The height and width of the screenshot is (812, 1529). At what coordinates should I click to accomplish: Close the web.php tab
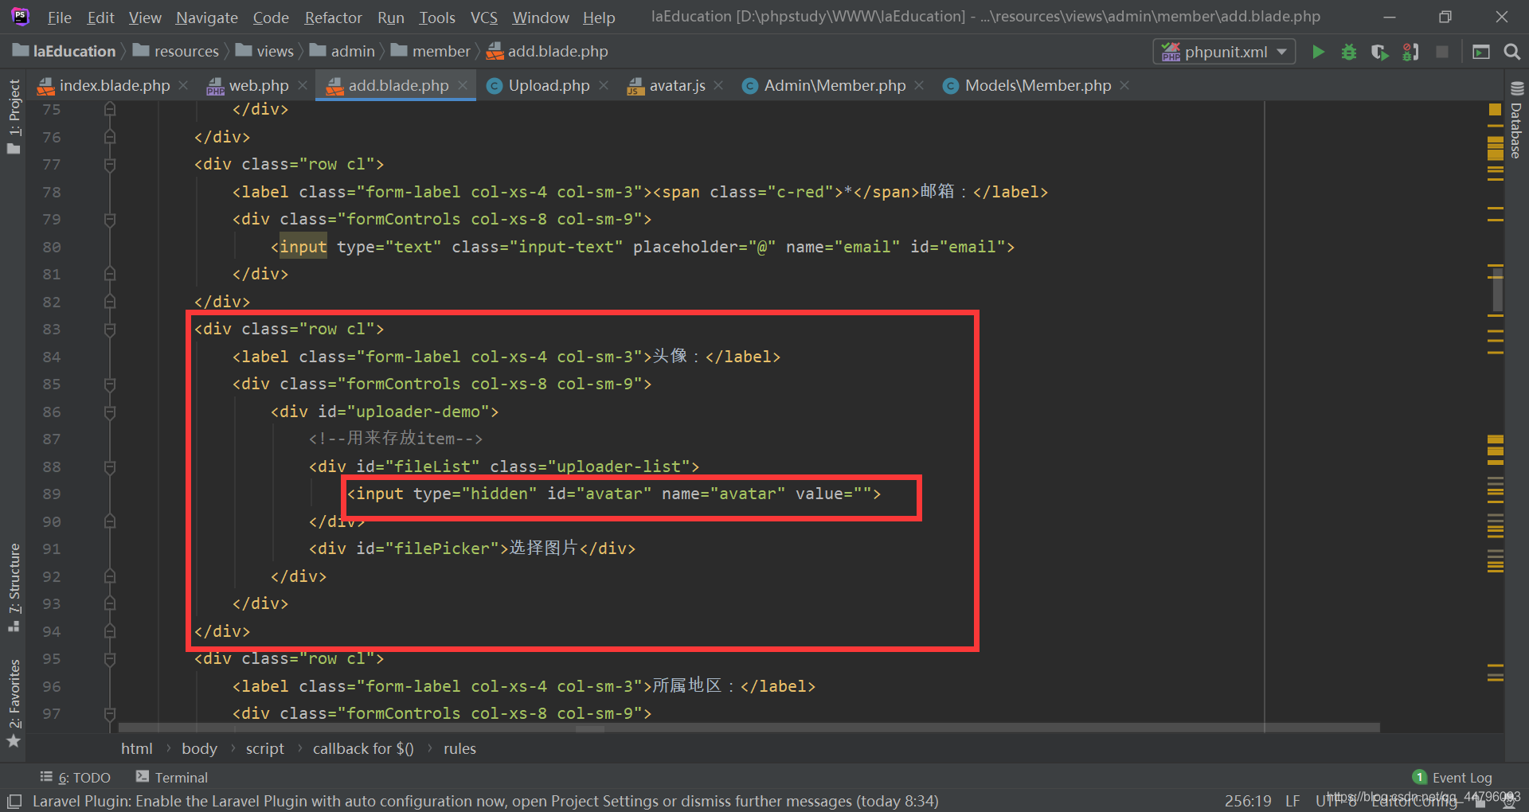303,85
